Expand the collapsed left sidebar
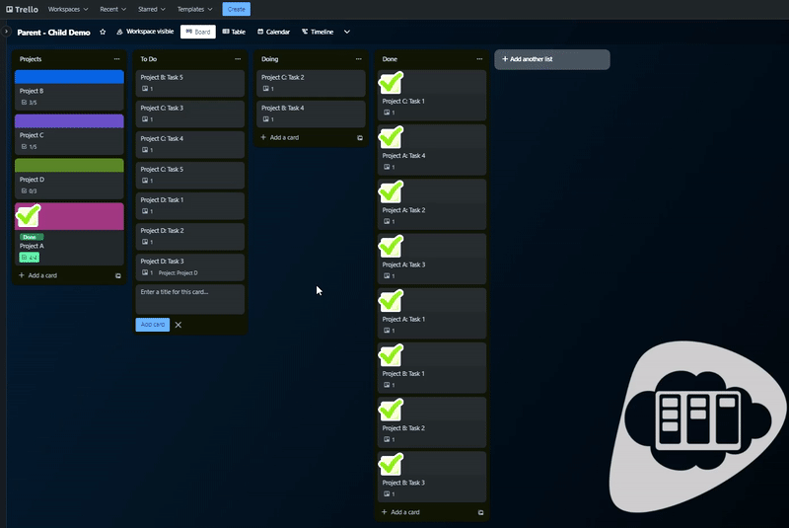The image size is (789, 528). (x=5, y=32)
